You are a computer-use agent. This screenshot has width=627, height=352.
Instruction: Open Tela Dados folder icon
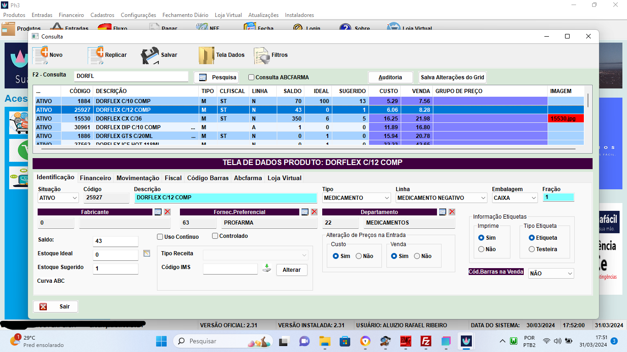(206, 55)
